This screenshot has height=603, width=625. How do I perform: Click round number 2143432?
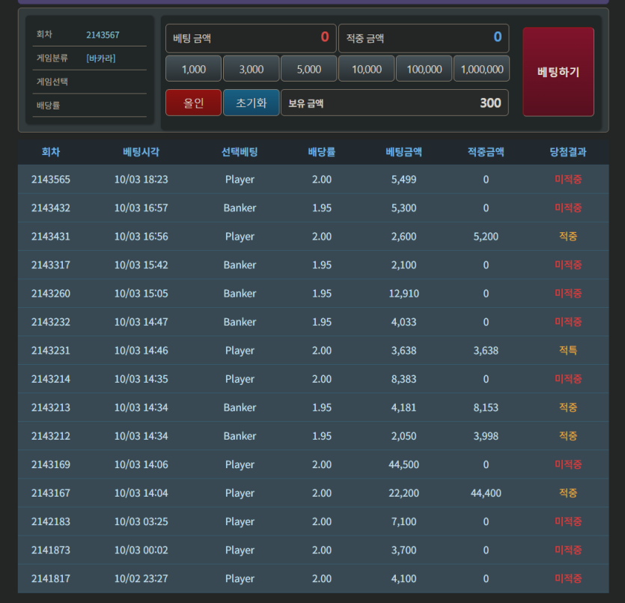click(51, 207)
